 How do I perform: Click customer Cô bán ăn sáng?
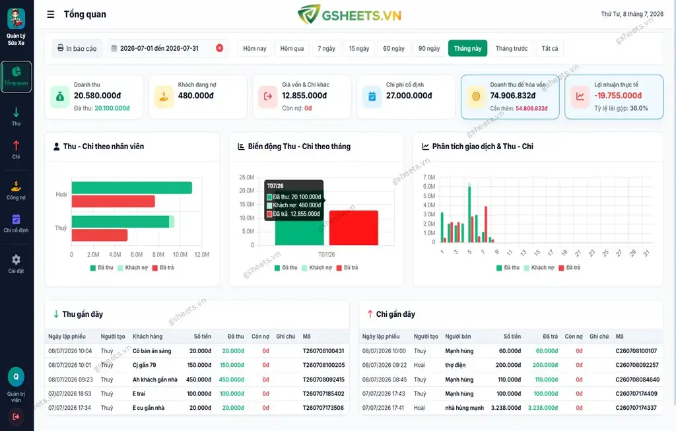[152, 351]
